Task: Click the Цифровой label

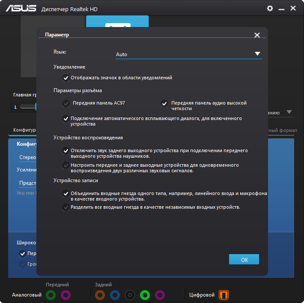Action: pos(202,295)
